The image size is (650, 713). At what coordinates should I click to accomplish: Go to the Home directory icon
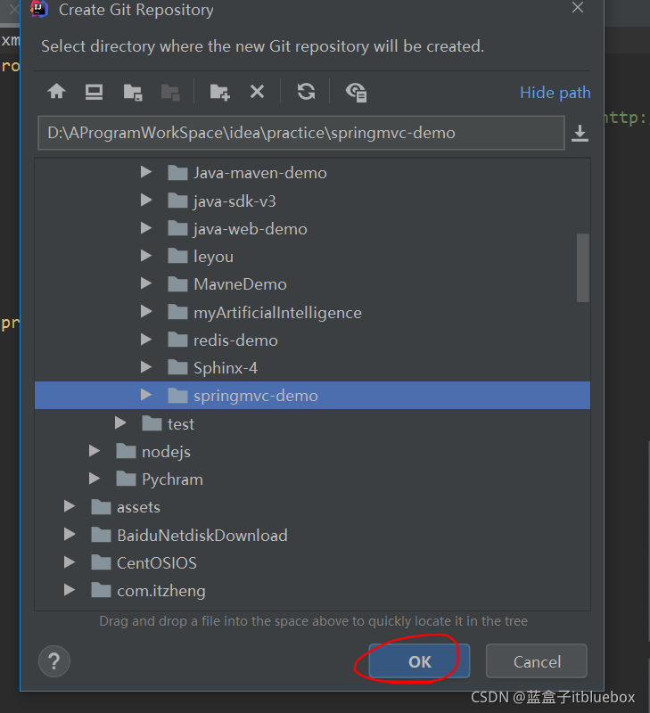pyautogui.click(x=57, y=92)
